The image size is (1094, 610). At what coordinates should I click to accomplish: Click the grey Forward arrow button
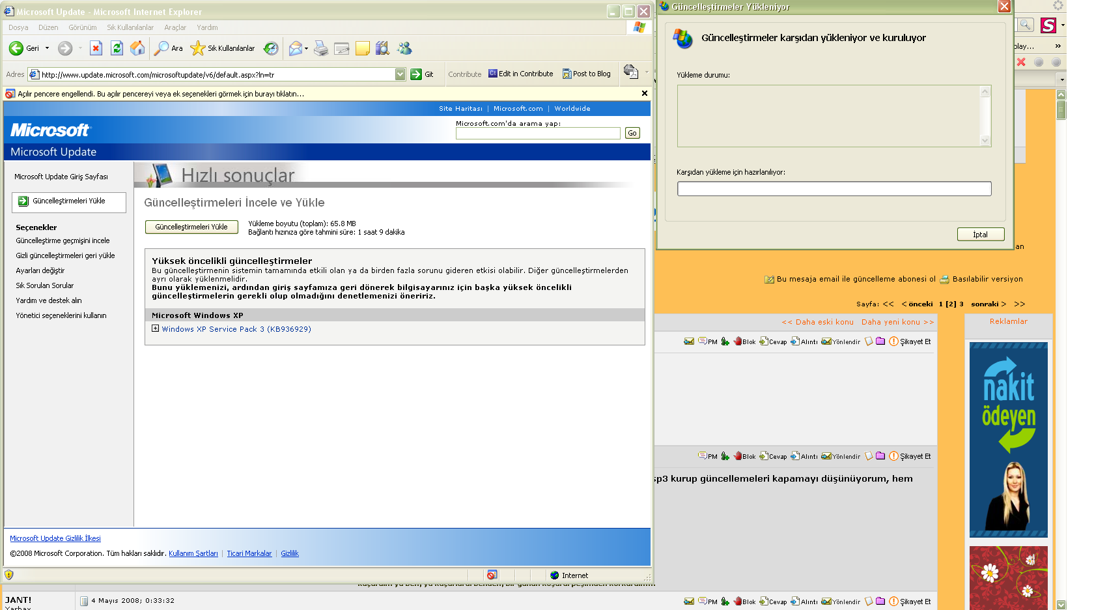click(65, 48)
